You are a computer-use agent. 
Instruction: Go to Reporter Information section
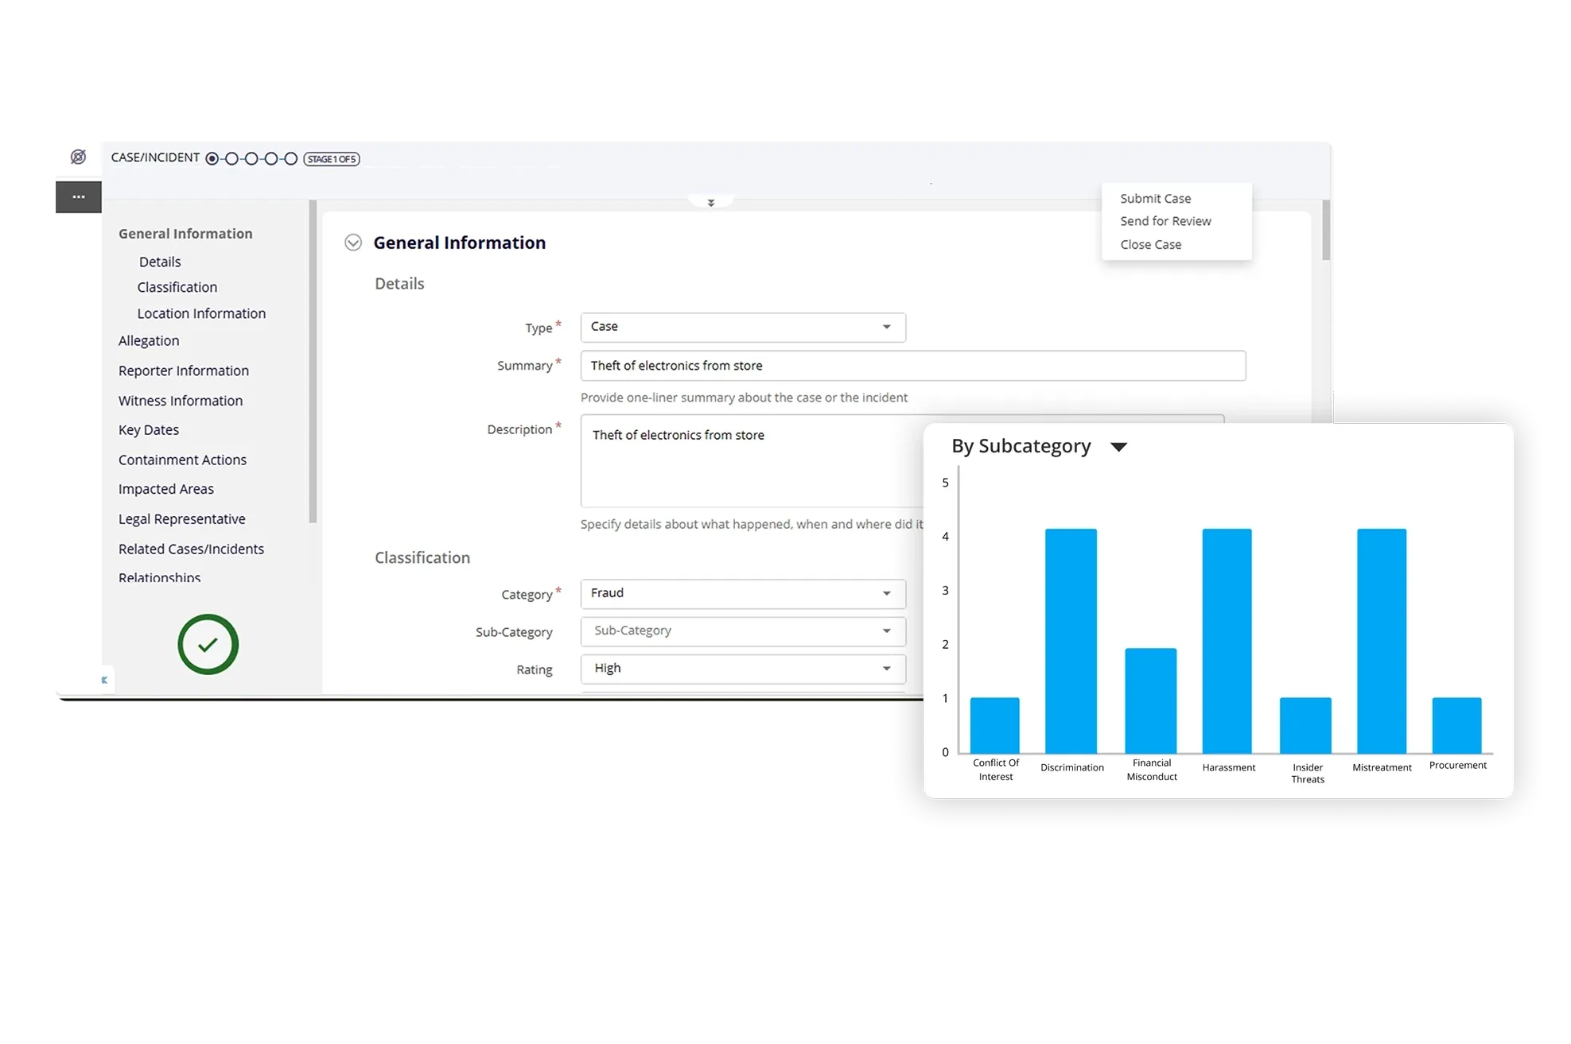click(x=184, y=371)
